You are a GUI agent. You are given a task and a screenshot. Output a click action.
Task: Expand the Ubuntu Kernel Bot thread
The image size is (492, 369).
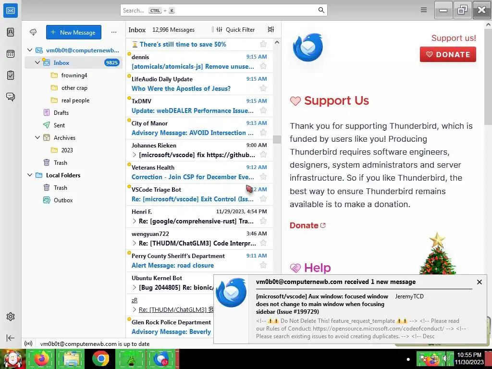(135, 287)
